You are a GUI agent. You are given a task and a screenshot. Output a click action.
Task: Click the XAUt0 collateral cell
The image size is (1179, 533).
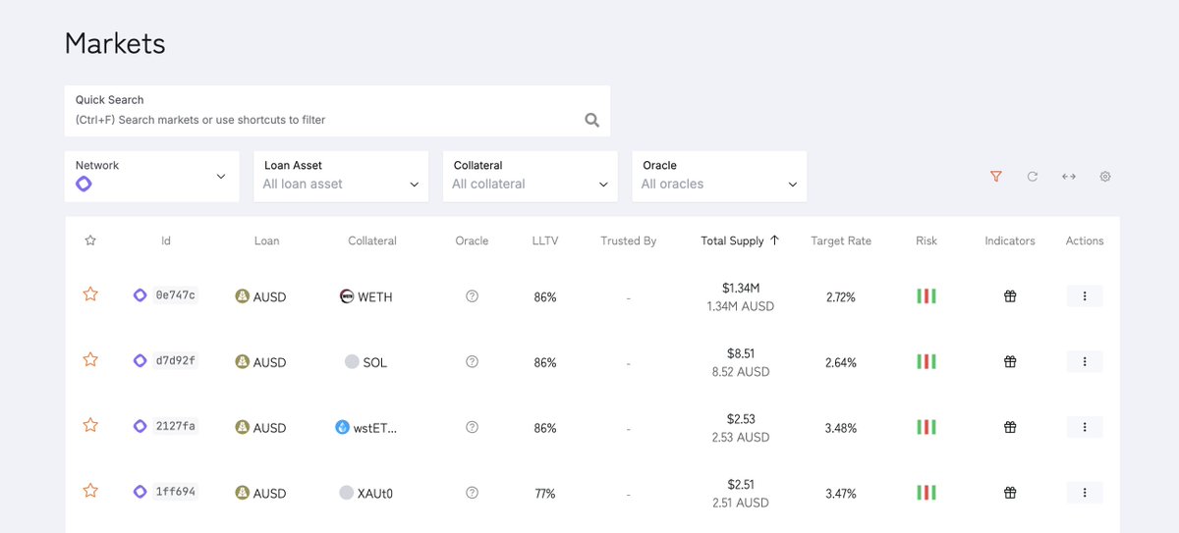coord(365,493)
